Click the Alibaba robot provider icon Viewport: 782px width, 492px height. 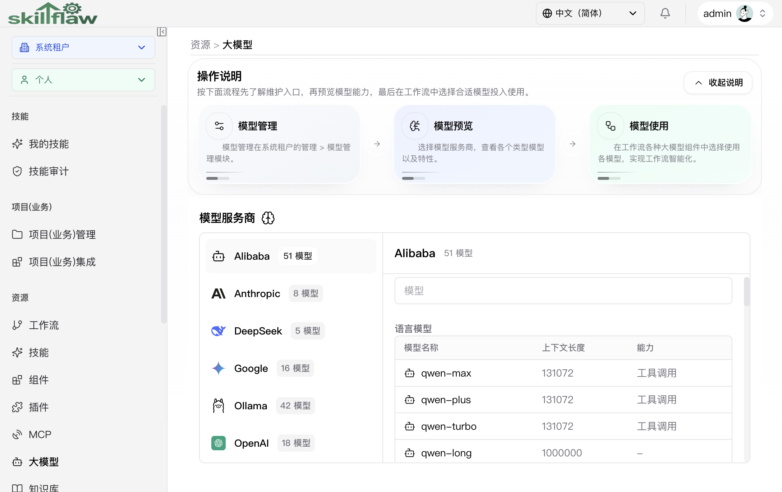pos(218,256)
